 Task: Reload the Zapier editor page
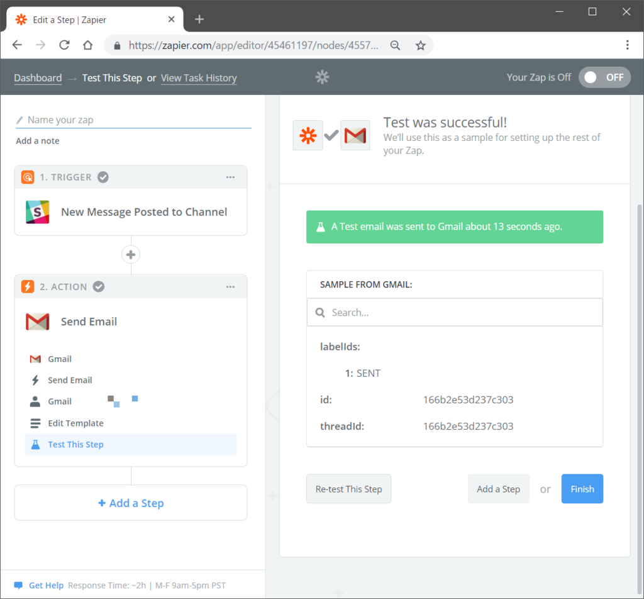64,45
